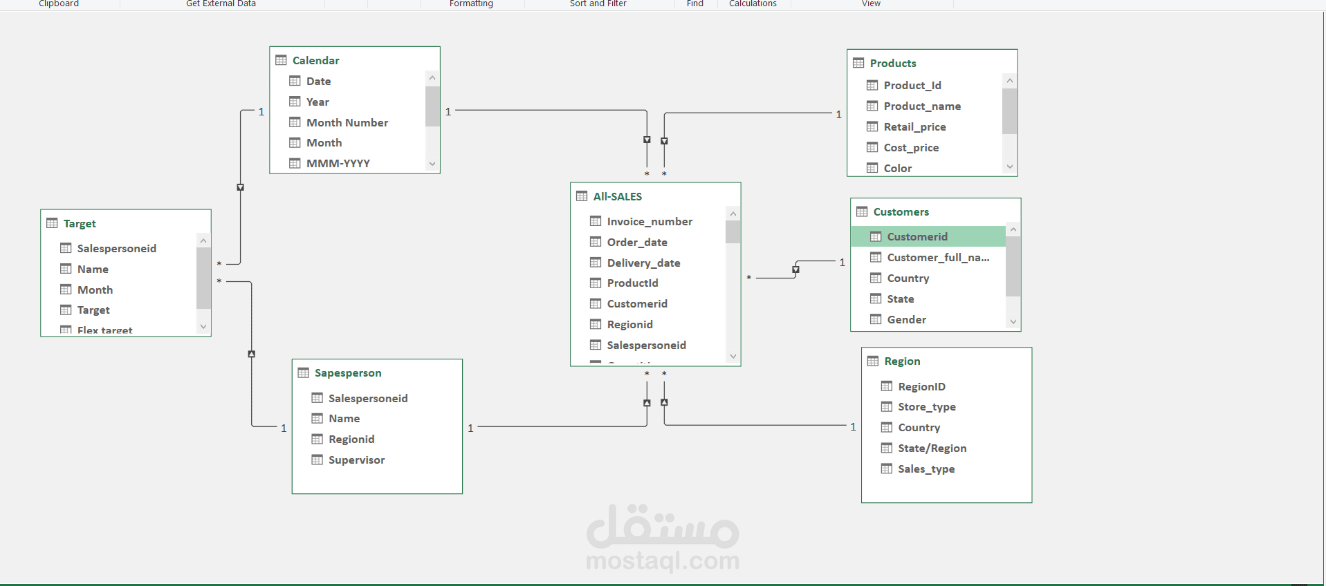Select the highlighted Customerid field in Customers
The width and height of the screenshot is (1326, 586).
coord(928,236)
